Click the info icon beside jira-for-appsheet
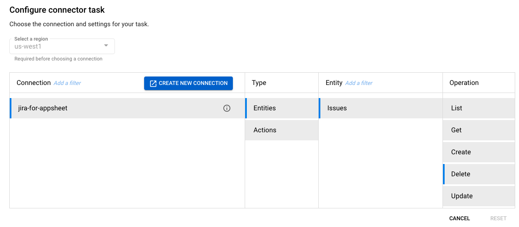Viewport: 519px width, 227px height. pyautogui.click(x=227, y=108)
